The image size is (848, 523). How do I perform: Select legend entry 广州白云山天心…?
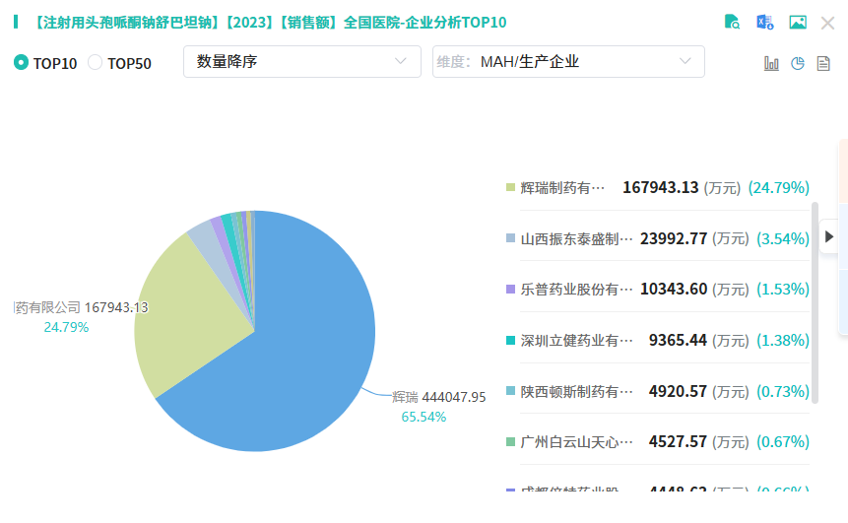tap(576, 442)
